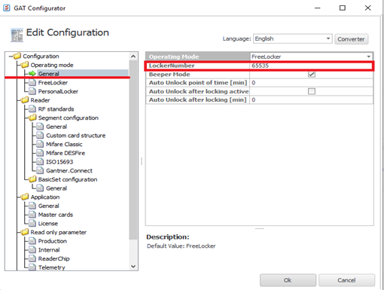Click the Converter button

(x=351, y=39)
